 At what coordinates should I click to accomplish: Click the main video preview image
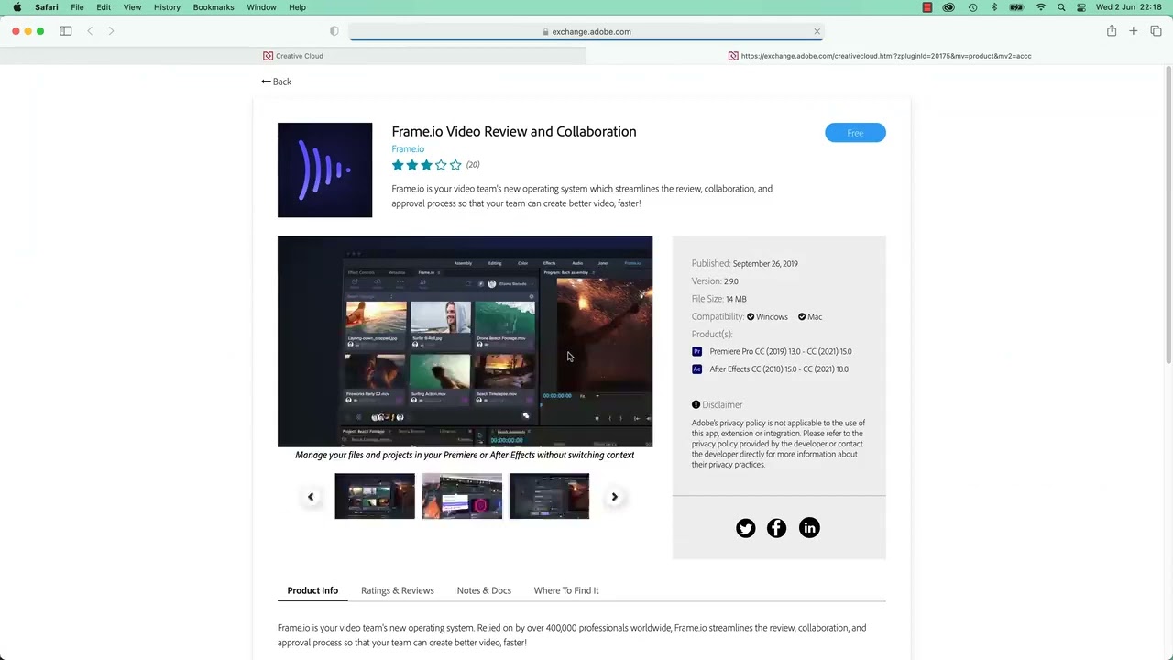(465, 341)
